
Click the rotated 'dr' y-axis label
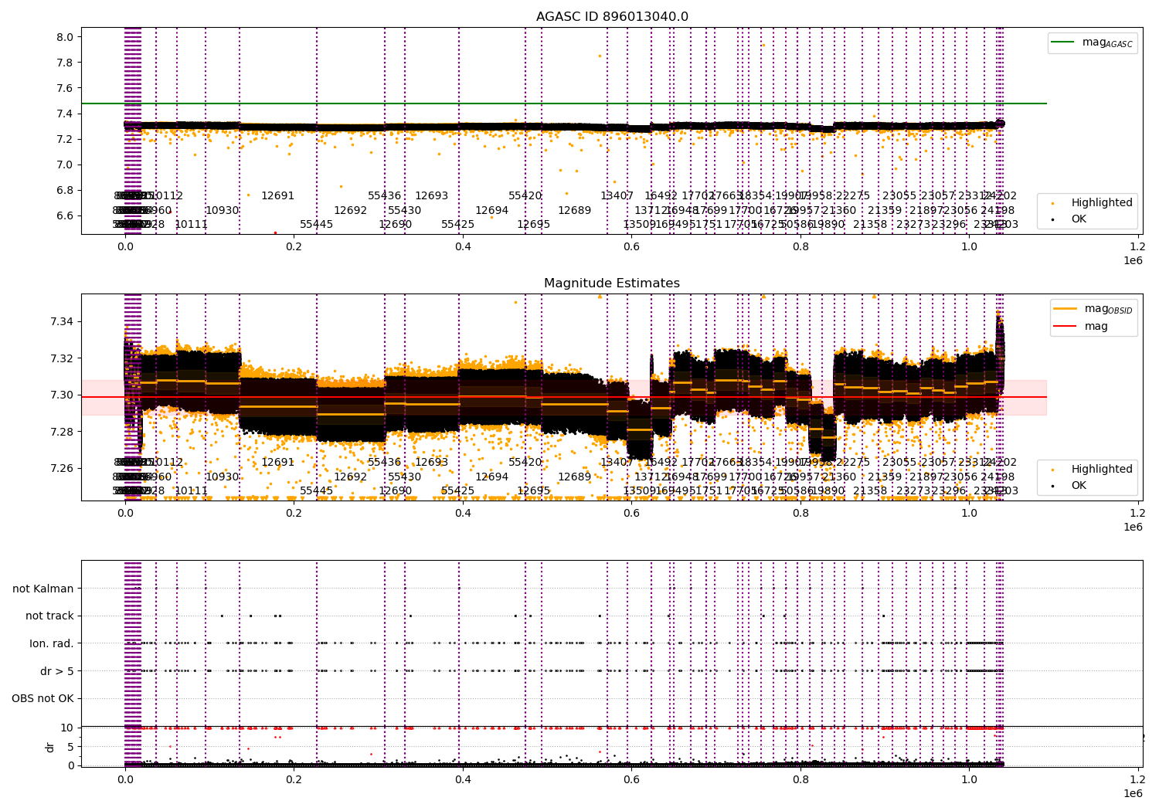click(49, 747)
